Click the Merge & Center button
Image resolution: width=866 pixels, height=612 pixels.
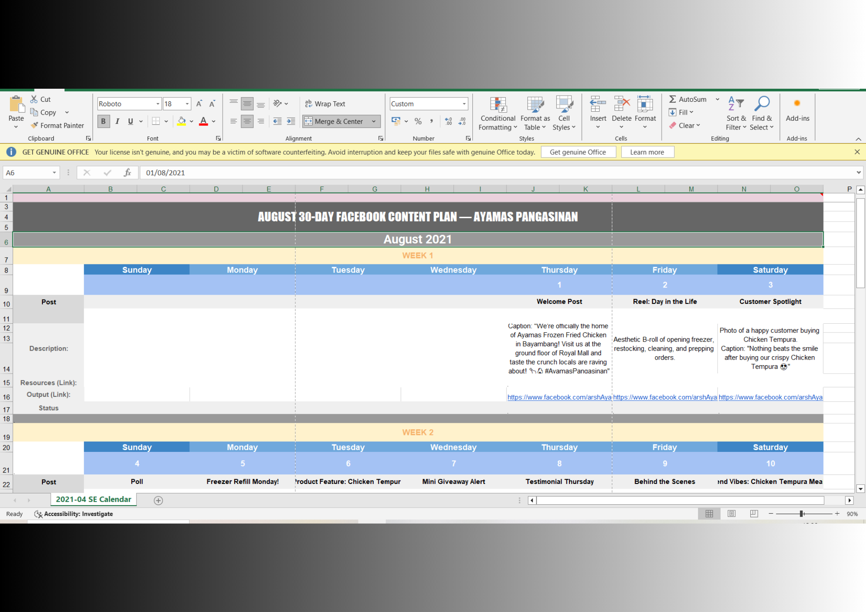click(335, 121)
